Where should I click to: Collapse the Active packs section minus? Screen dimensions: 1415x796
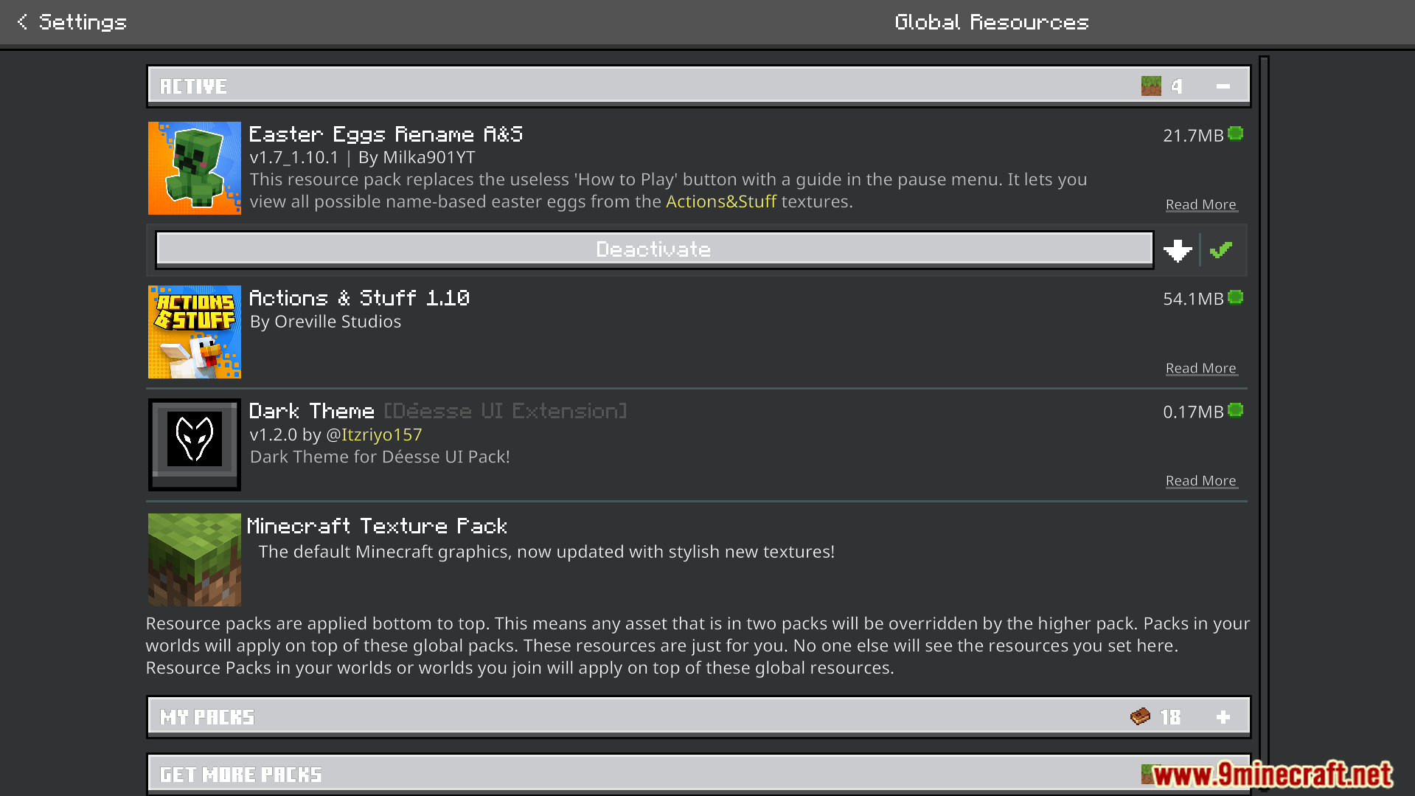(x=1223, y=86)
